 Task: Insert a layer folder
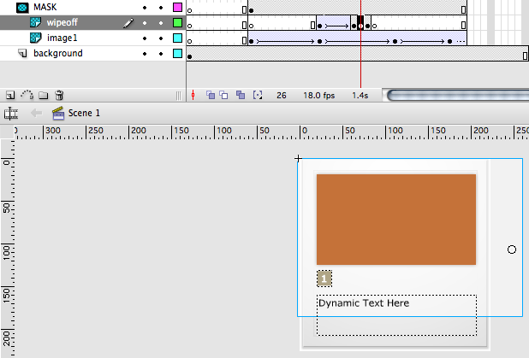(43, 96)
